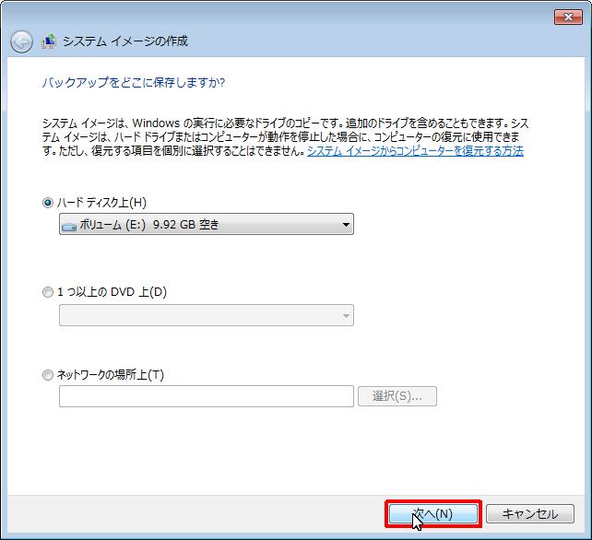Cancel the wizard with キャンセル
This screenshot has width=592, height=540.
tap(529, 514)
